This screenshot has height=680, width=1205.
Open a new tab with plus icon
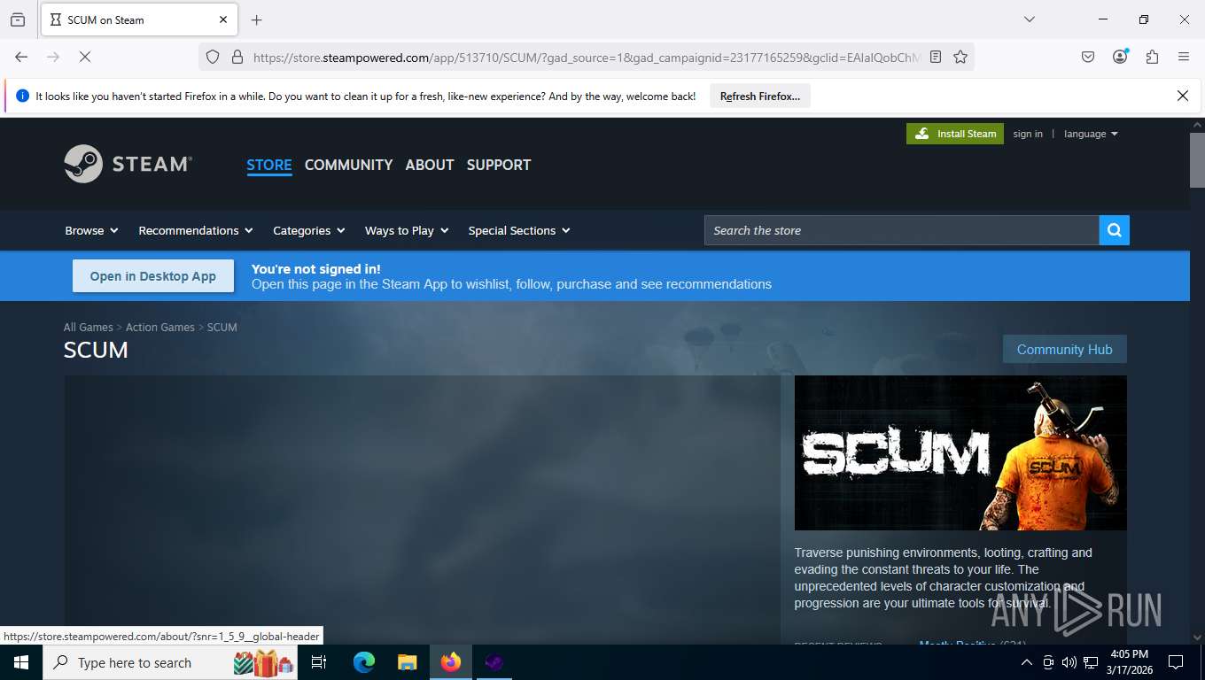[x=257, y=19]
